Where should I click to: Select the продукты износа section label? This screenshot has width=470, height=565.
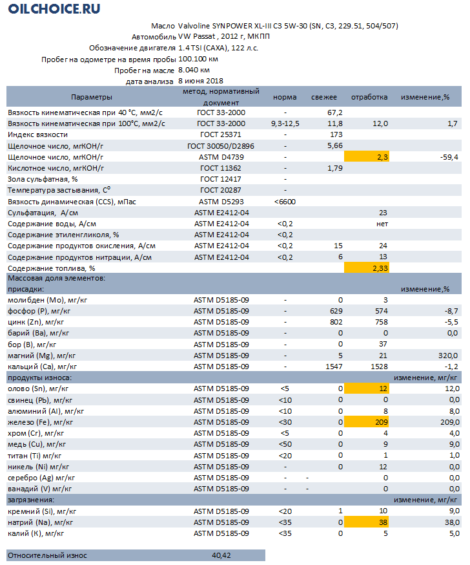39,378
